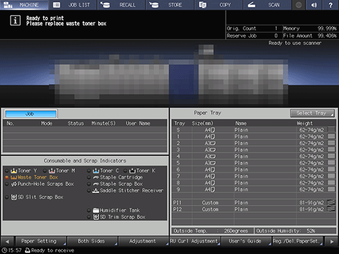Click the first empty job list row
The width and height of the screenshot is (339, 254).
(85, 130)
